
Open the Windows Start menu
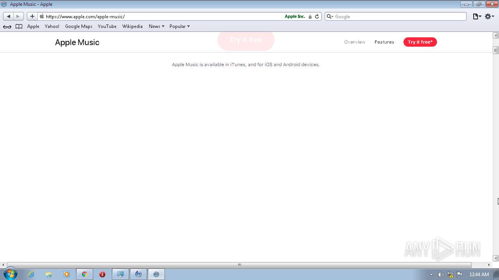click(x=10, y=274)
